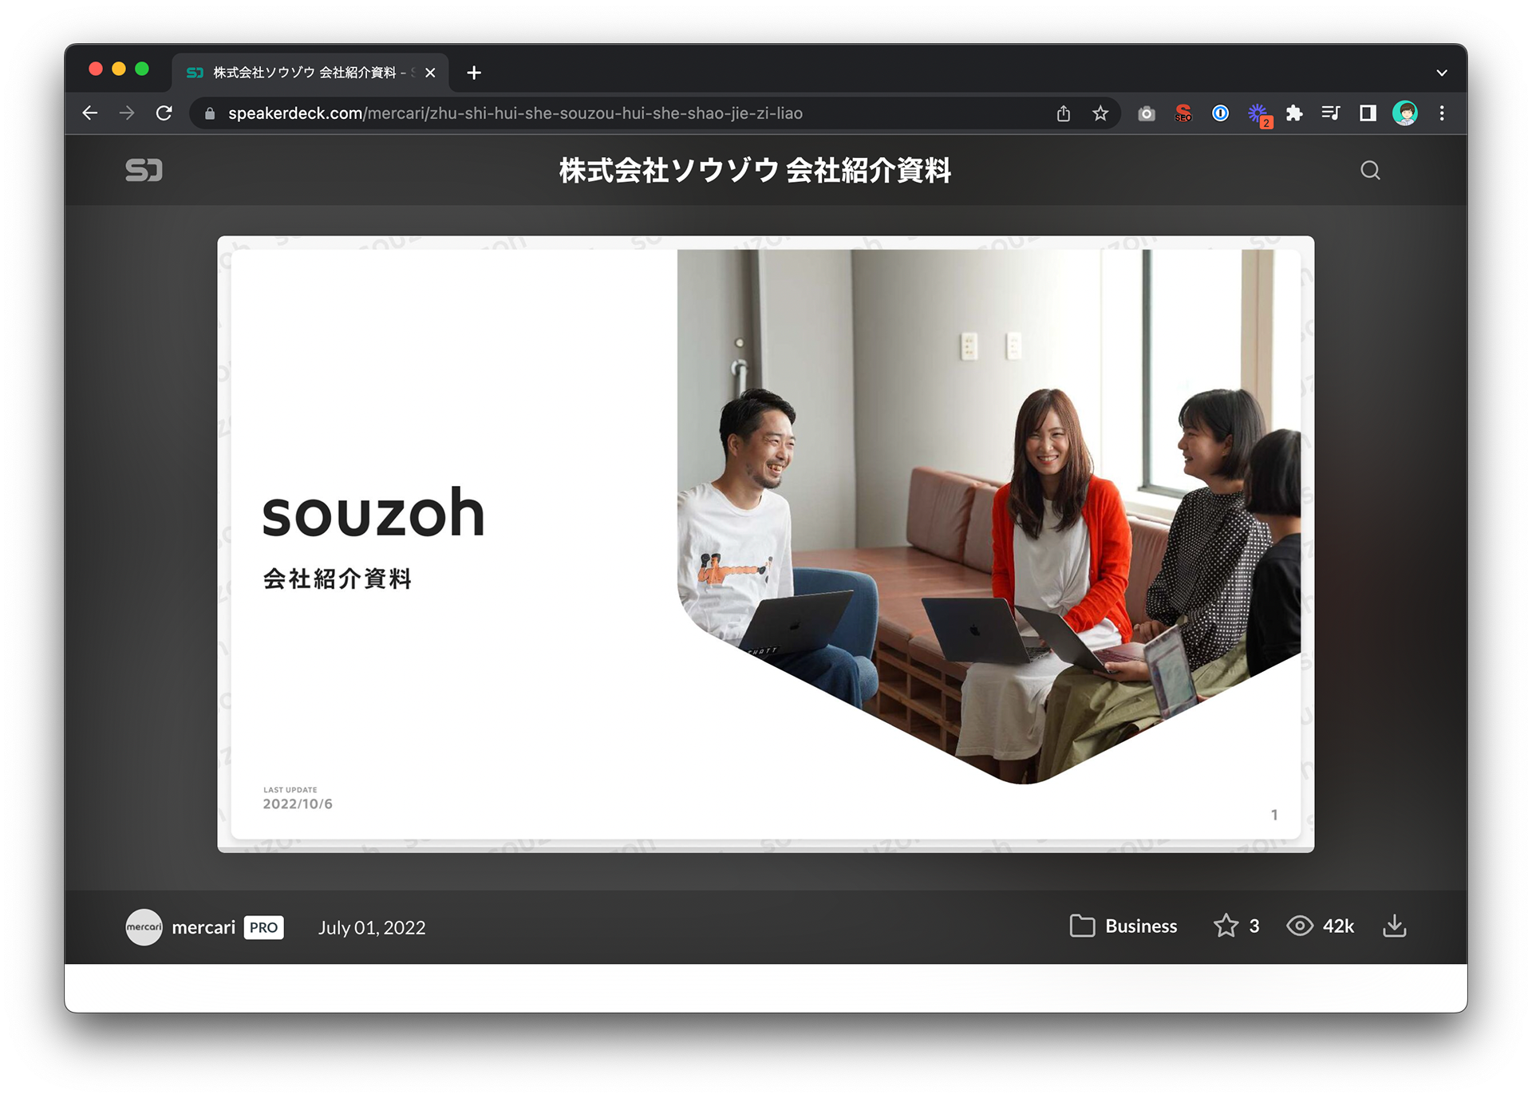Image resolution: width=1532 pixels, height=1098 pixels.
Task: Select the Speaker Deck browser tab
Action: tap(303, 73)
